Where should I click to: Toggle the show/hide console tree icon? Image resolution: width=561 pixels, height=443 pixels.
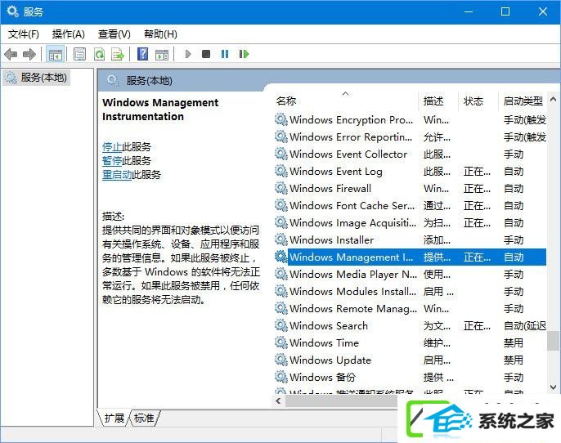coord(55,54)
